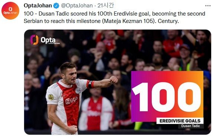Image resolution: width=213 pixels, height=138 pixels.
Task: Click the Opta logo in the image
Action: pyautogui.click(x=45, y=40)
